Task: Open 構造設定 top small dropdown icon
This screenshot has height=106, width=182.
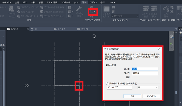Action: click(71, 7)
